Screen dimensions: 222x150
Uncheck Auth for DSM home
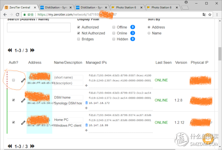(13, 100)
